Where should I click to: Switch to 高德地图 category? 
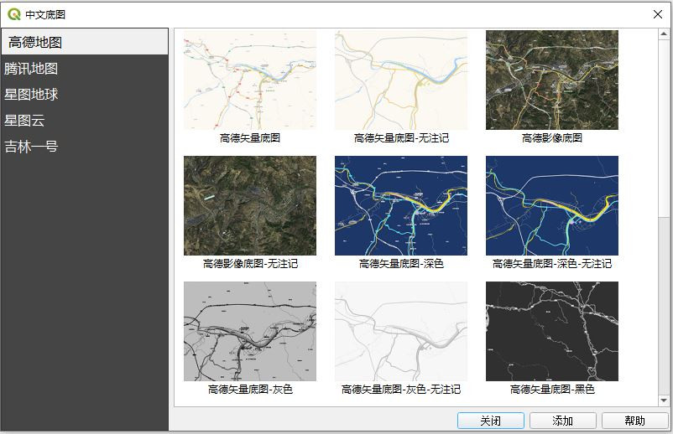pos(84,42)
